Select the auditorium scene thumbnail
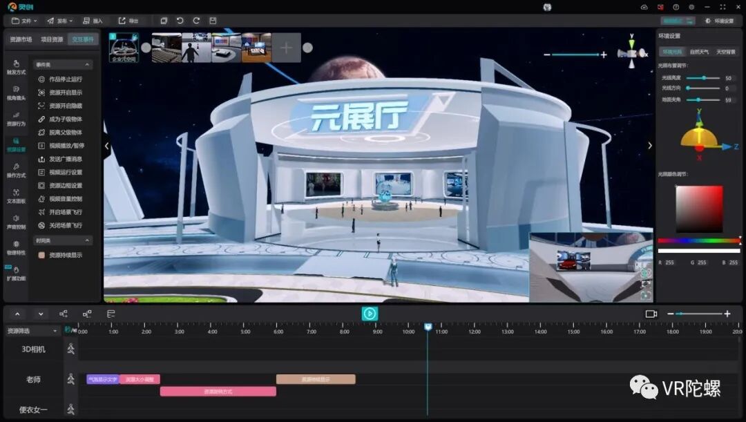This screenshot has width=746, height=422. pyautogui.click(x=166, y=48)
